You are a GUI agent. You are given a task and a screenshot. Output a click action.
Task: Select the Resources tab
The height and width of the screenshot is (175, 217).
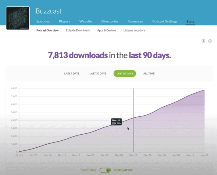[135, 21]
